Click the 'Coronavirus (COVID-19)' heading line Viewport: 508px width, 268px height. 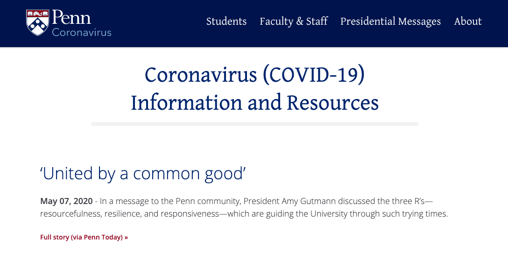(254, 75)
